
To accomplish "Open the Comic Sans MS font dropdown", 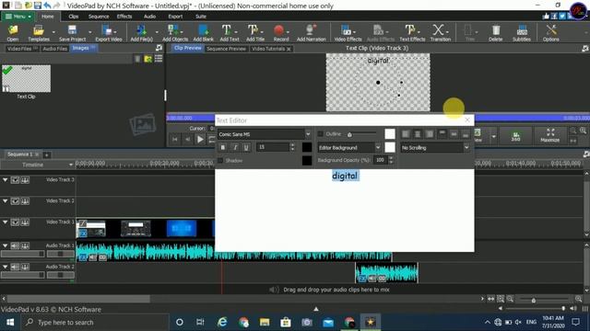I will click(308, 134).
